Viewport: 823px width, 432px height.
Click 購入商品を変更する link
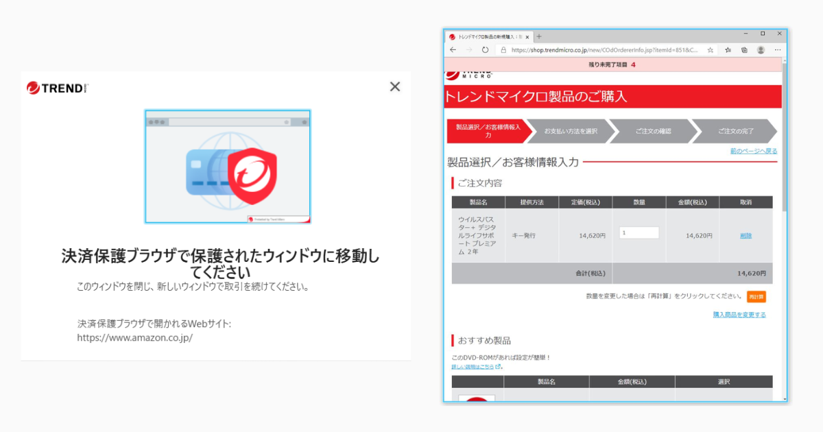click(x=739, y=315)
